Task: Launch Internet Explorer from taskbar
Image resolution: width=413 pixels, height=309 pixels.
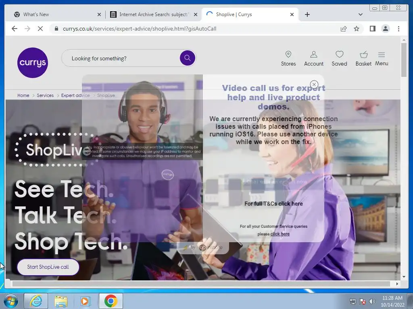Action: pos(36,301)
